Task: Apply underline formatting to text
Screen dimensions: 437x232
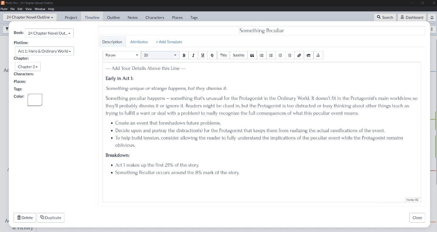Action: 202,55
